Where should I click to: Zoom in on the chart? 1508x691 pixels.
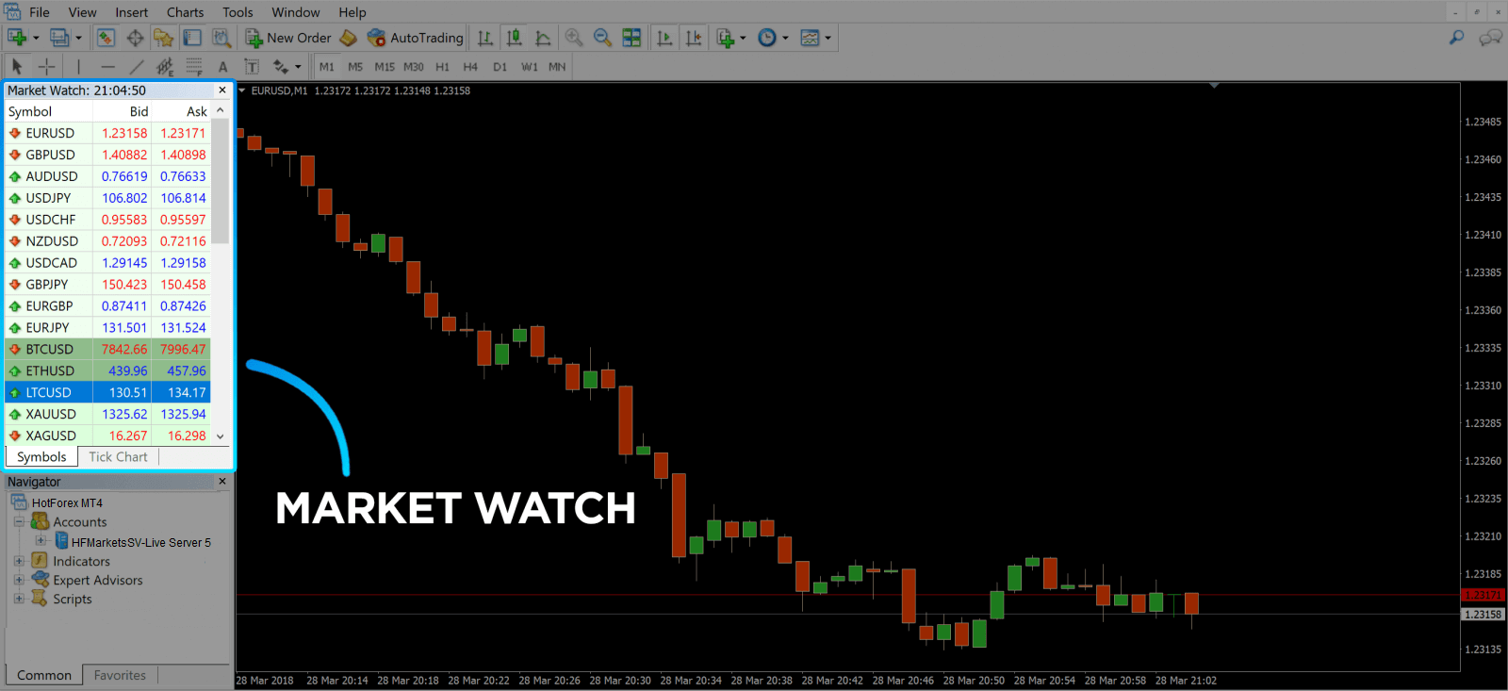tap(573, 38)
